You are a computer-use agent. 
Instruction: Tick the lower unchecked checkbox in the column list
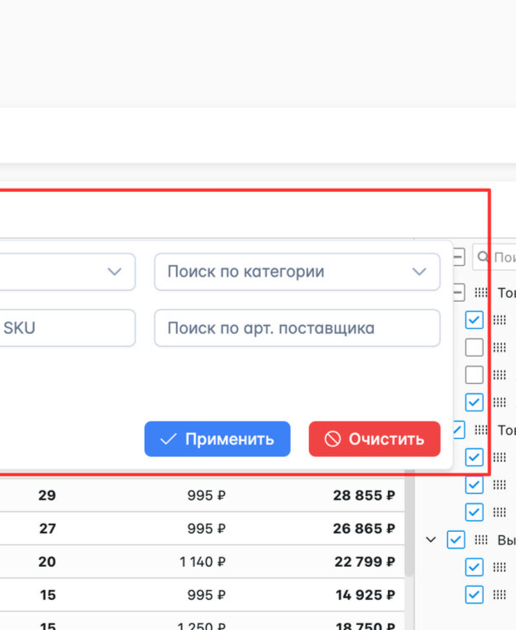coord(474,375)
